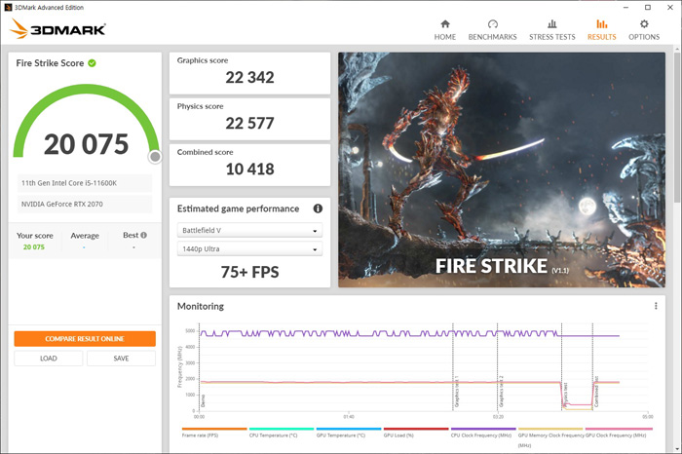Toggle GPU Temperature legend line
The image size is (682, 454).
[x=349, y=433]
